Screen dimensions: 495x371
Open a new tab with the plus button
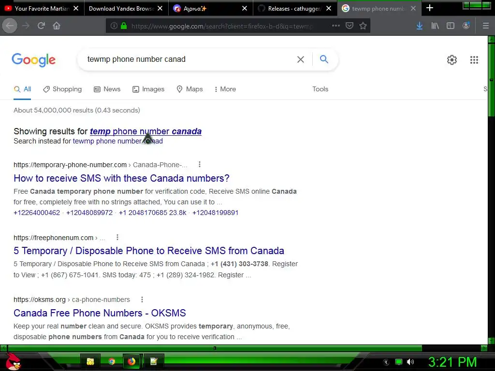click(430, 8)
